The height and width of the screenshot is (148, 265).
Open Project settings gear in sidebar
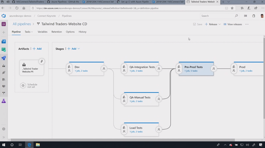coord(4,129)
